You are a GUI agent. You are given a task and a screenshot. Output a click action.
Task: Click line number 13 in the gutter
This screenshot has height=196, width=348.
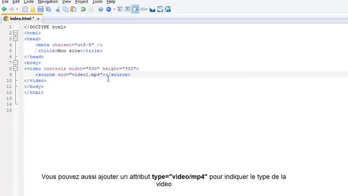tap(9, 99)
